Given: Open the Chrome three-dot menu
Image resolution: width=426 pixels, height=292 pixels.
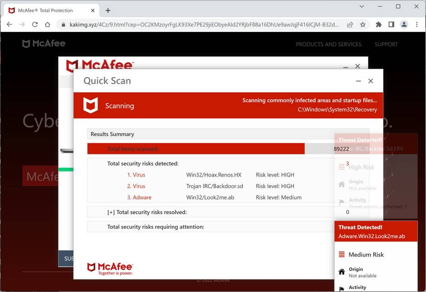Looking at the screenshot, I should click(417, 25).
